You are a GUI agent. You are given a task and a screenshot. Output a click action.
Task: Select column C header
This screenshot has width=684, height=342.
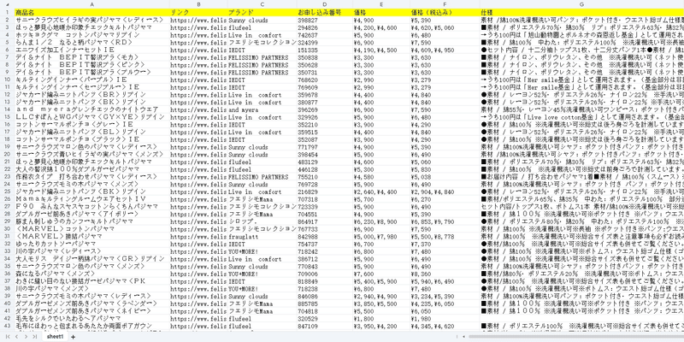(x=262, y=4)
